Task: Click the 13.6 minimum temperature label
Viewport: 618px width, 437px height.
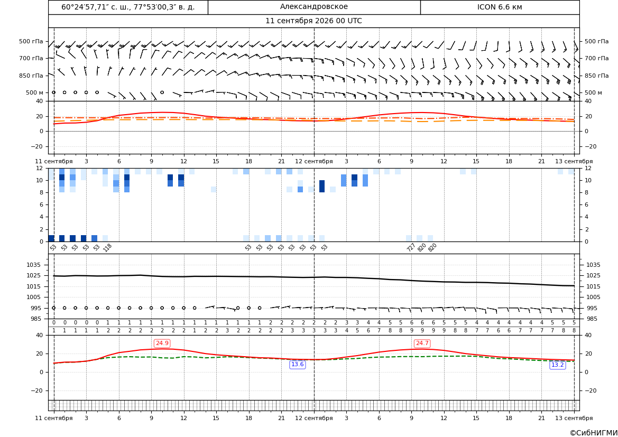Action: 297,365
